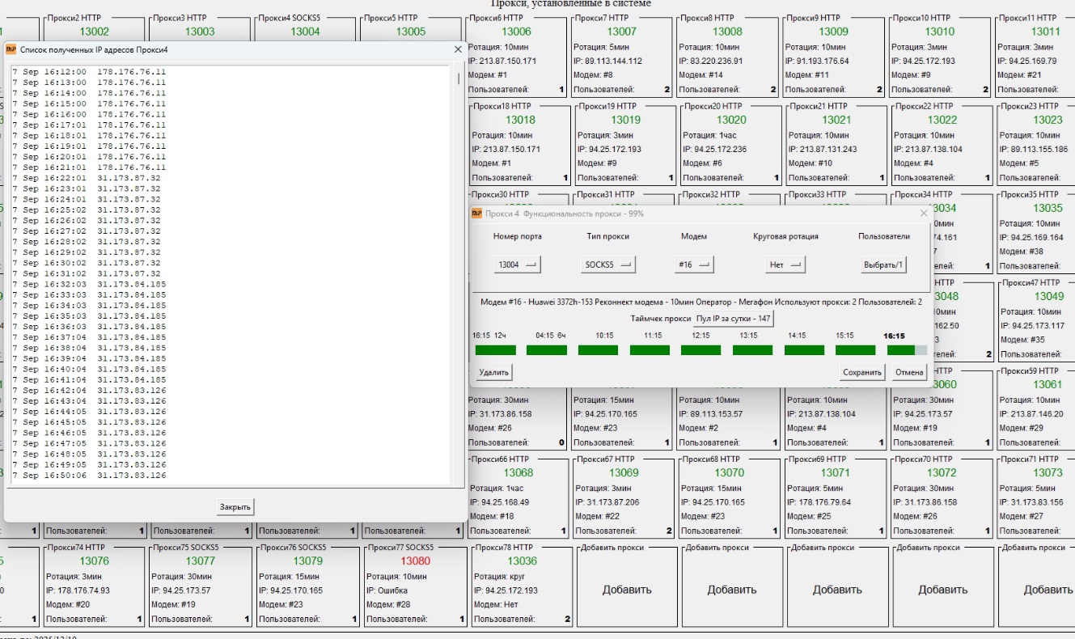Screen dimensions: 1075x639
Task: Click port 13009 on the Прокси9 card
Action: (834, 32)
